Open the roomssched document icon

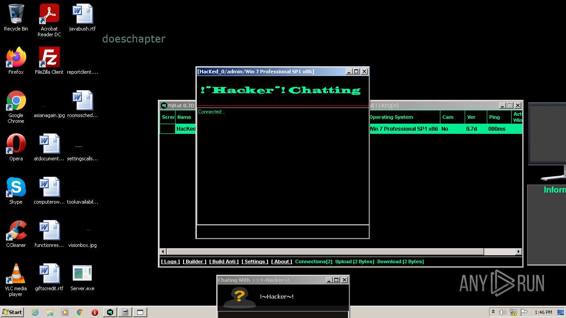[x=82, y=104]
